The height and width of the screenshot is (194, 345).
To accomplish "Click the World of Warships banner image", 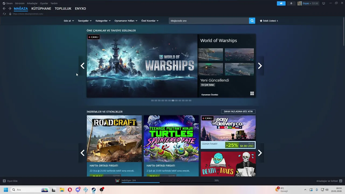I will pos(142,65).
